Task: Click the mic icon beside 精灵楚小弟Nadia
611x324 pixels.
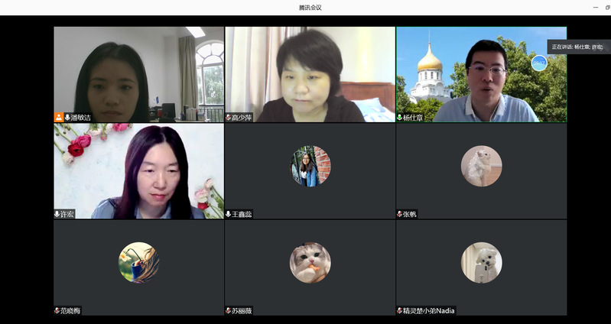Action: click(400, 311)
